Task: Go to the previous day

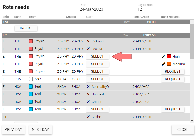Action: tap(14, 129)
